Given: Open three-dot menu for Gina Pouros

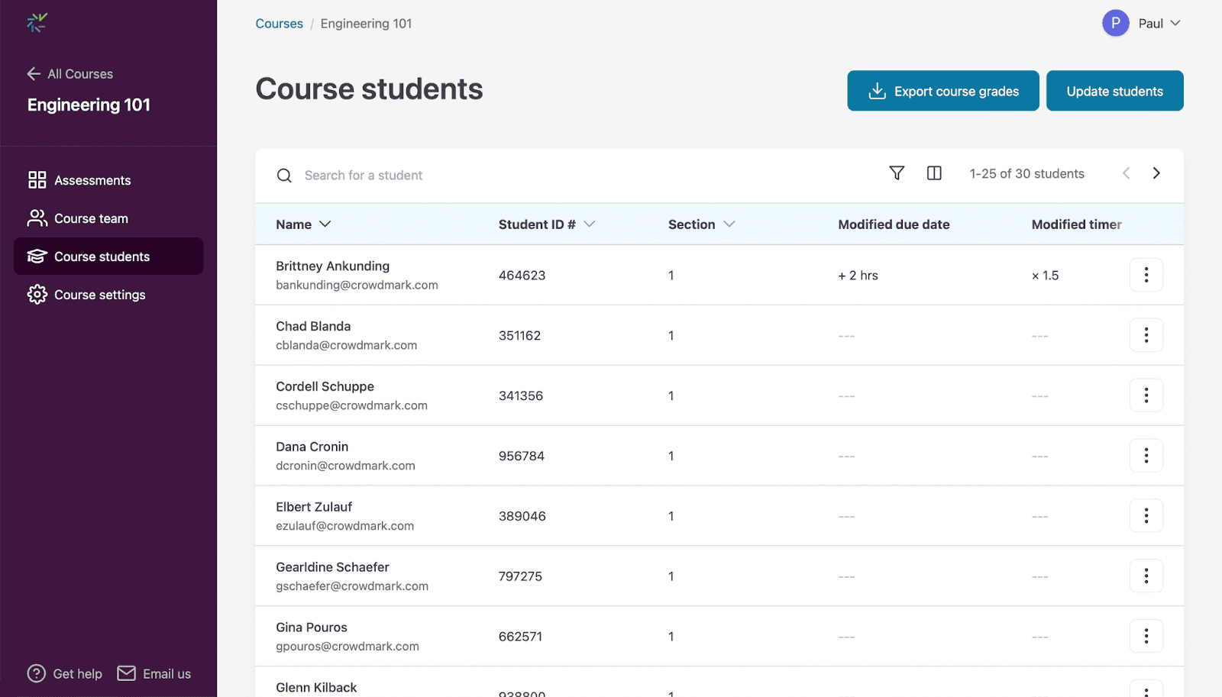Looking at the screenshot, I should (1146, 636).
